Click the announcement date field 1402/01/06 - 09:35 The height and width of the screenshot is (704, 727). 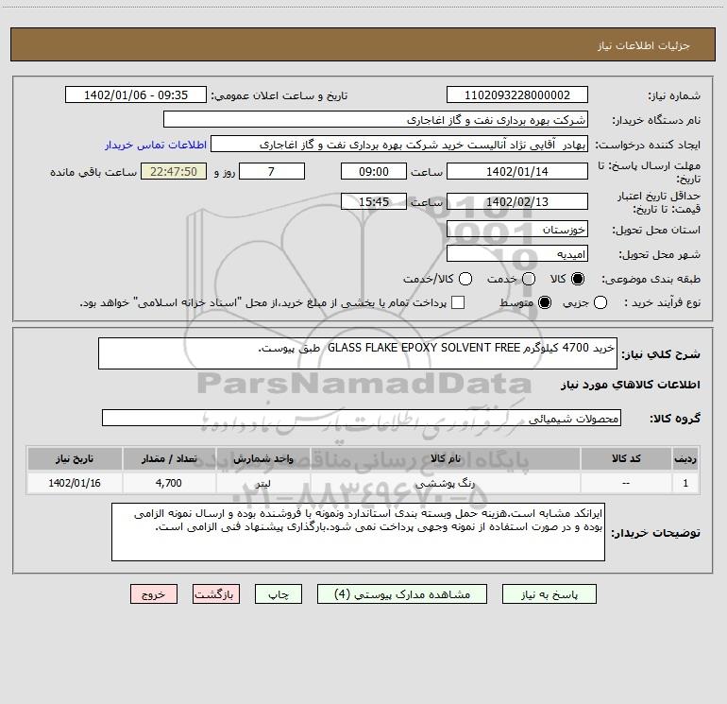tap(136, 95)
